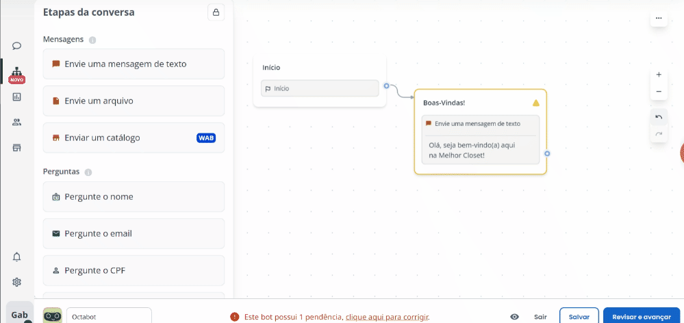Click the red error icon in footer

235,317
